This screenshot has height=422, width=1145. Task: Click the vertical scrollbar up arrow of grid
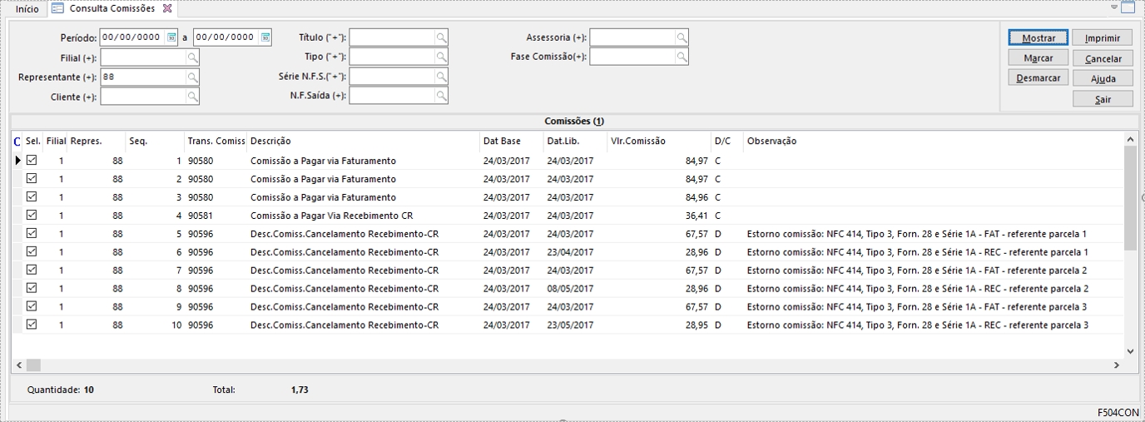pos(1130,139)
